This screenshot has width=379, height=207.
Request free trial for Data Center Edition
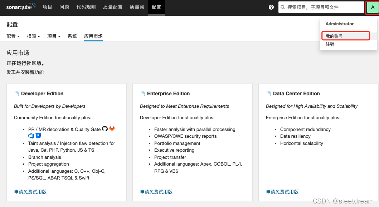(282, 192)
